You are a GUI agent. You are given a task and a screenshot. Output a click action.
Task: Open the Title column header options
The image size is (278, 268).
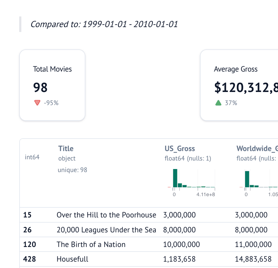(66, 149)
